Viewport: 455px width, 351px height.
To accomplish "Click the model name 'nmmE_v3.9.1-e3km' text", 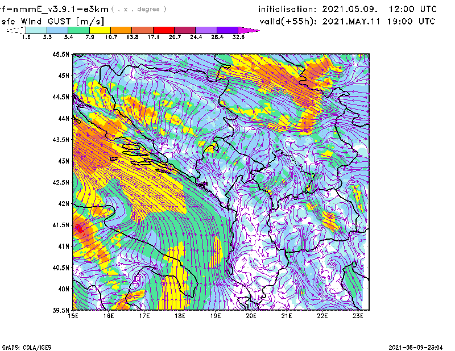I will [61, 9].
